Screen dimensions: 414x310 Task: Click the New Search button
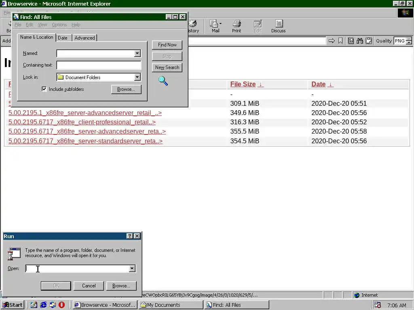point(167,67)
